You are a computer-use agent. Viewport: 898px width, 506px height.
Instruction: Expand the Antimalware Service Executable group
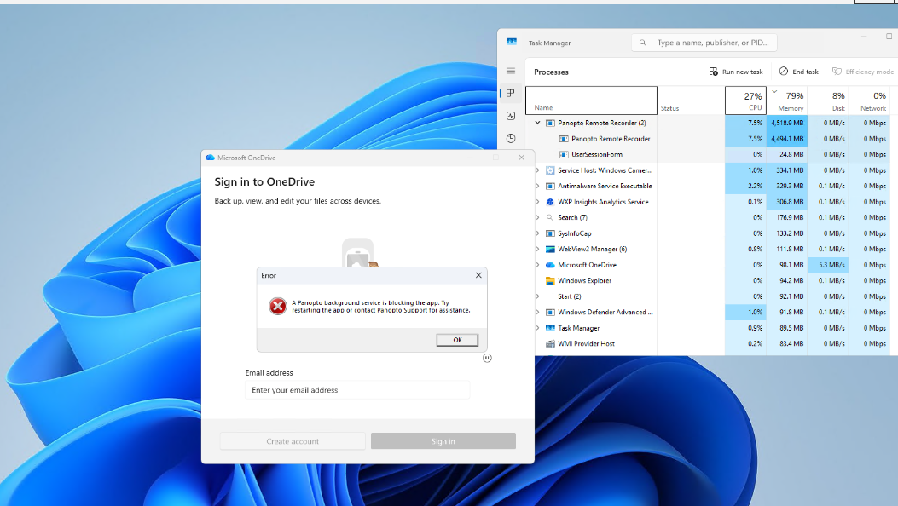(538, 186)
